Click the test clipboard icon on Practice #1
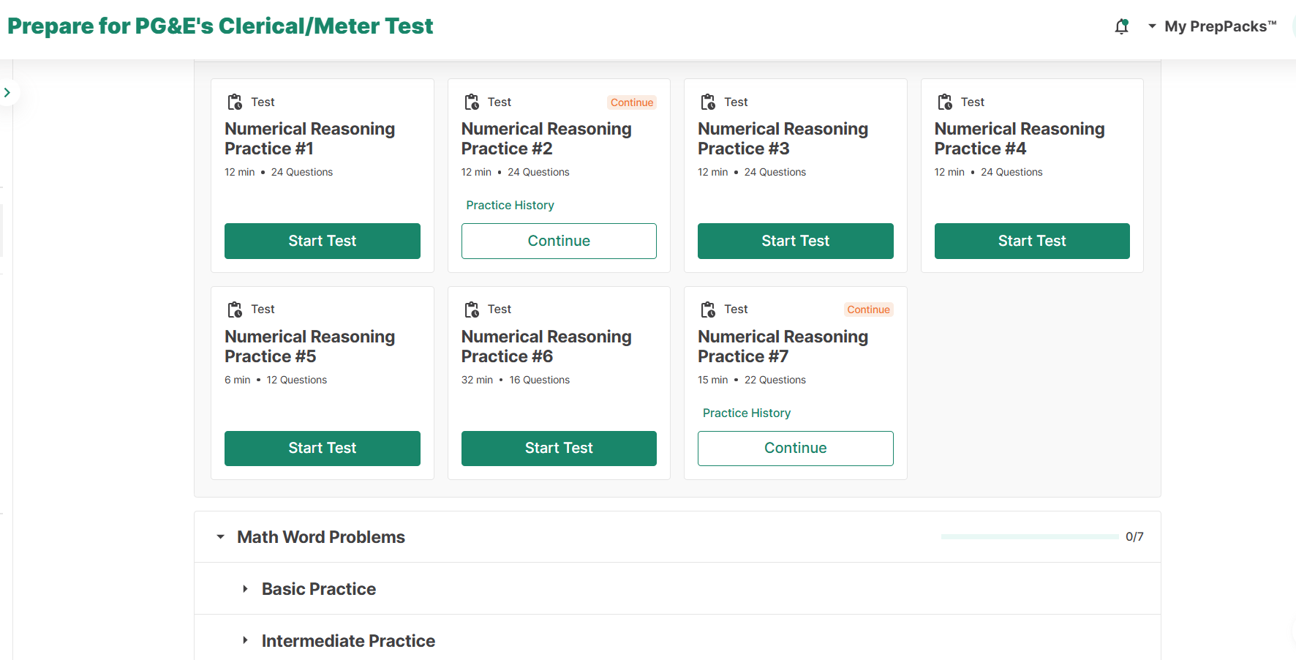The image size is (1296, 660). pyautogui.click(x=235, y=102)
